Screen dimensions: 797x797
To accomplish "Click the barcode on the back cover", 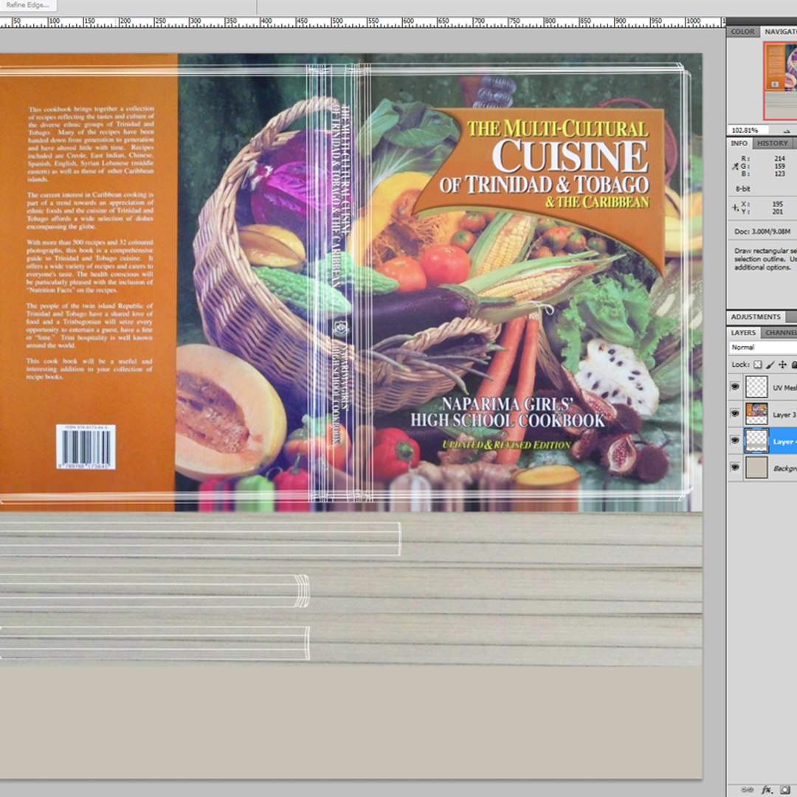I will [86, 446].
